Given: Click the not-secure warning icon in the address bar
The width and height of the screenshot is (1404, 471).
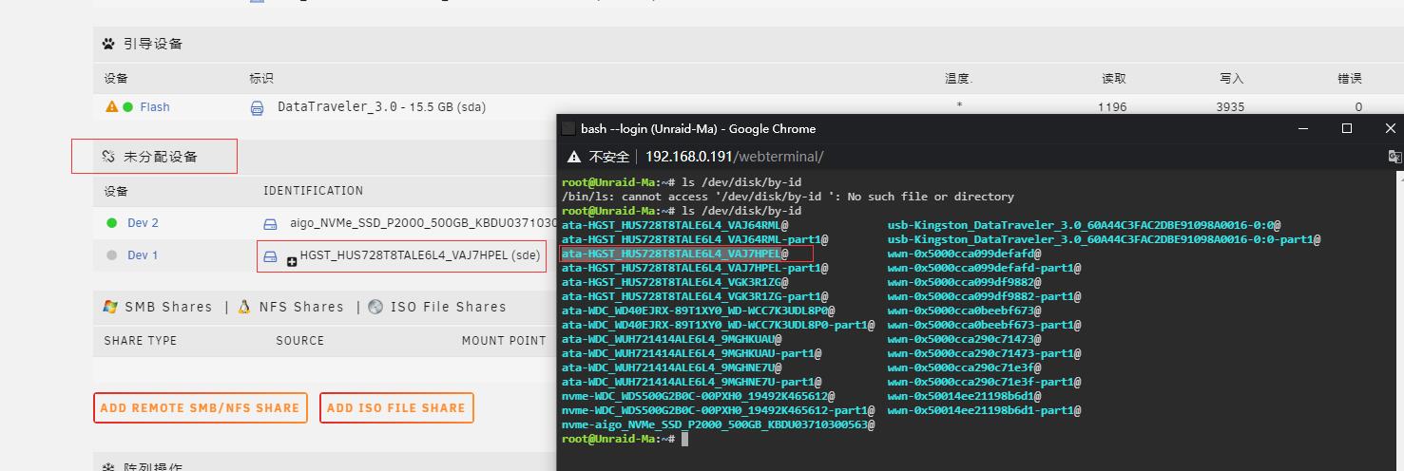Looking at the screenshot, I should pos(573,157).
